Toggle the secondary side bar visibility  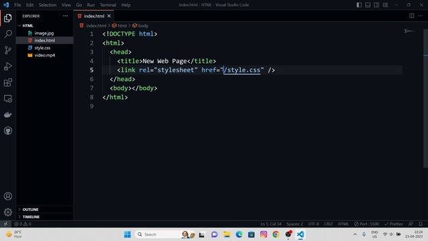coord(377,5)
